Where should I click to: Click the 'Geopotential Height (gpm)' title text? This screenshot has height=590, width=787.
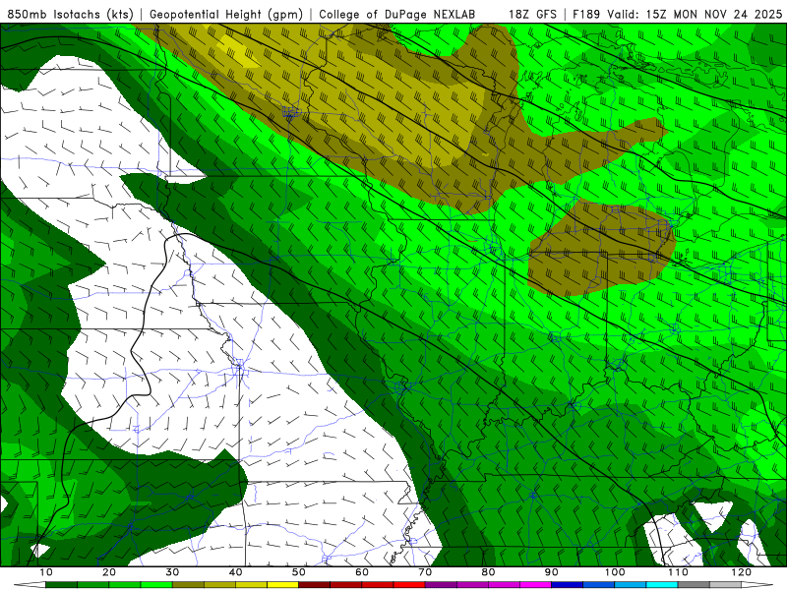tap(226, 14)
